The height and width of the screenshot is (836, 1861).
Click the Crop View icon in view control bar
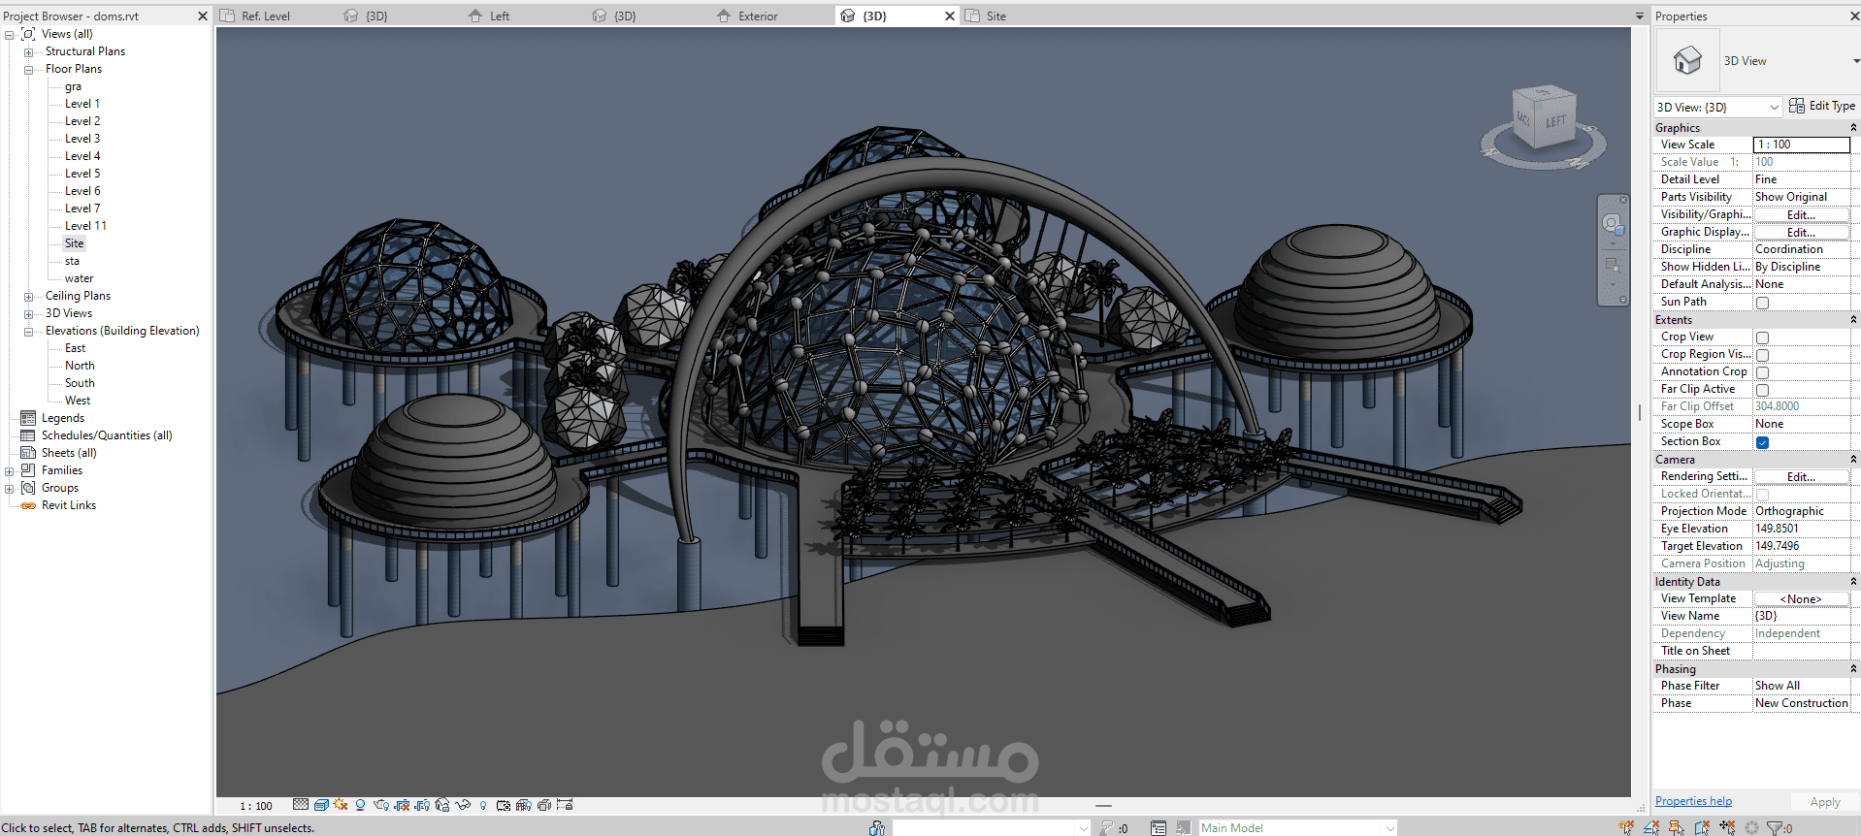click(x=402, y=805)
